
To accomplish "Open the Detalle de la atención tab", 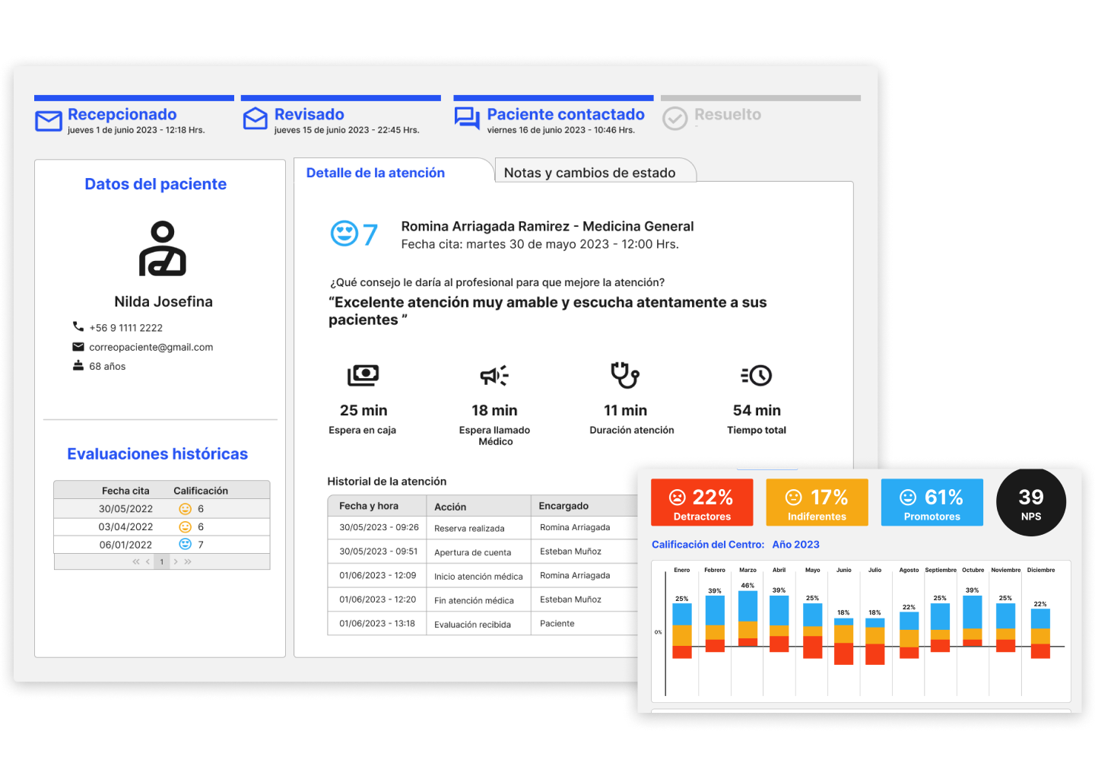I will [x=376, y=173].
